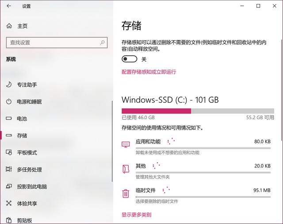Click 显示更多类别 link

coord(136,215)
